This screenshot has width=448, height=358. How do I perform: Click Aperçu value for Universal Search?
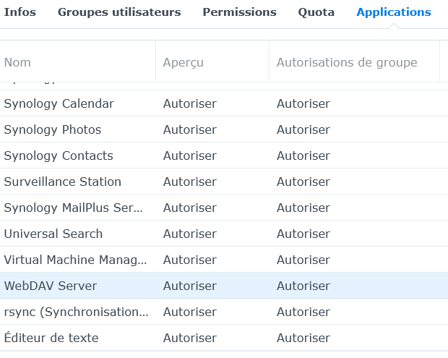190,234
